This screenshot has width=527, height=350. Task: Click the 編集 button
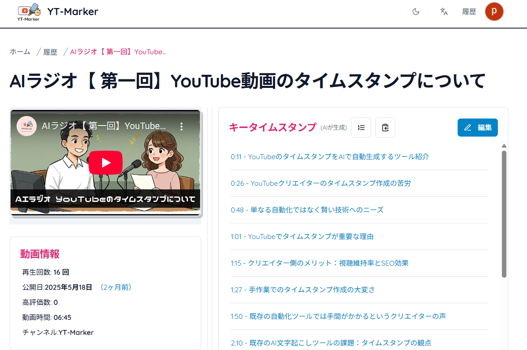coord(478,128)
